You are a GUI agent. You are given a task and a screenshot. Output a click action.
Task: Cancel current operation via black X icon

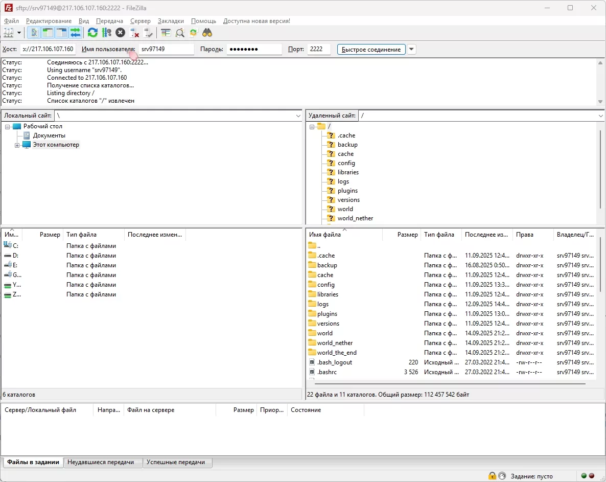120,32
